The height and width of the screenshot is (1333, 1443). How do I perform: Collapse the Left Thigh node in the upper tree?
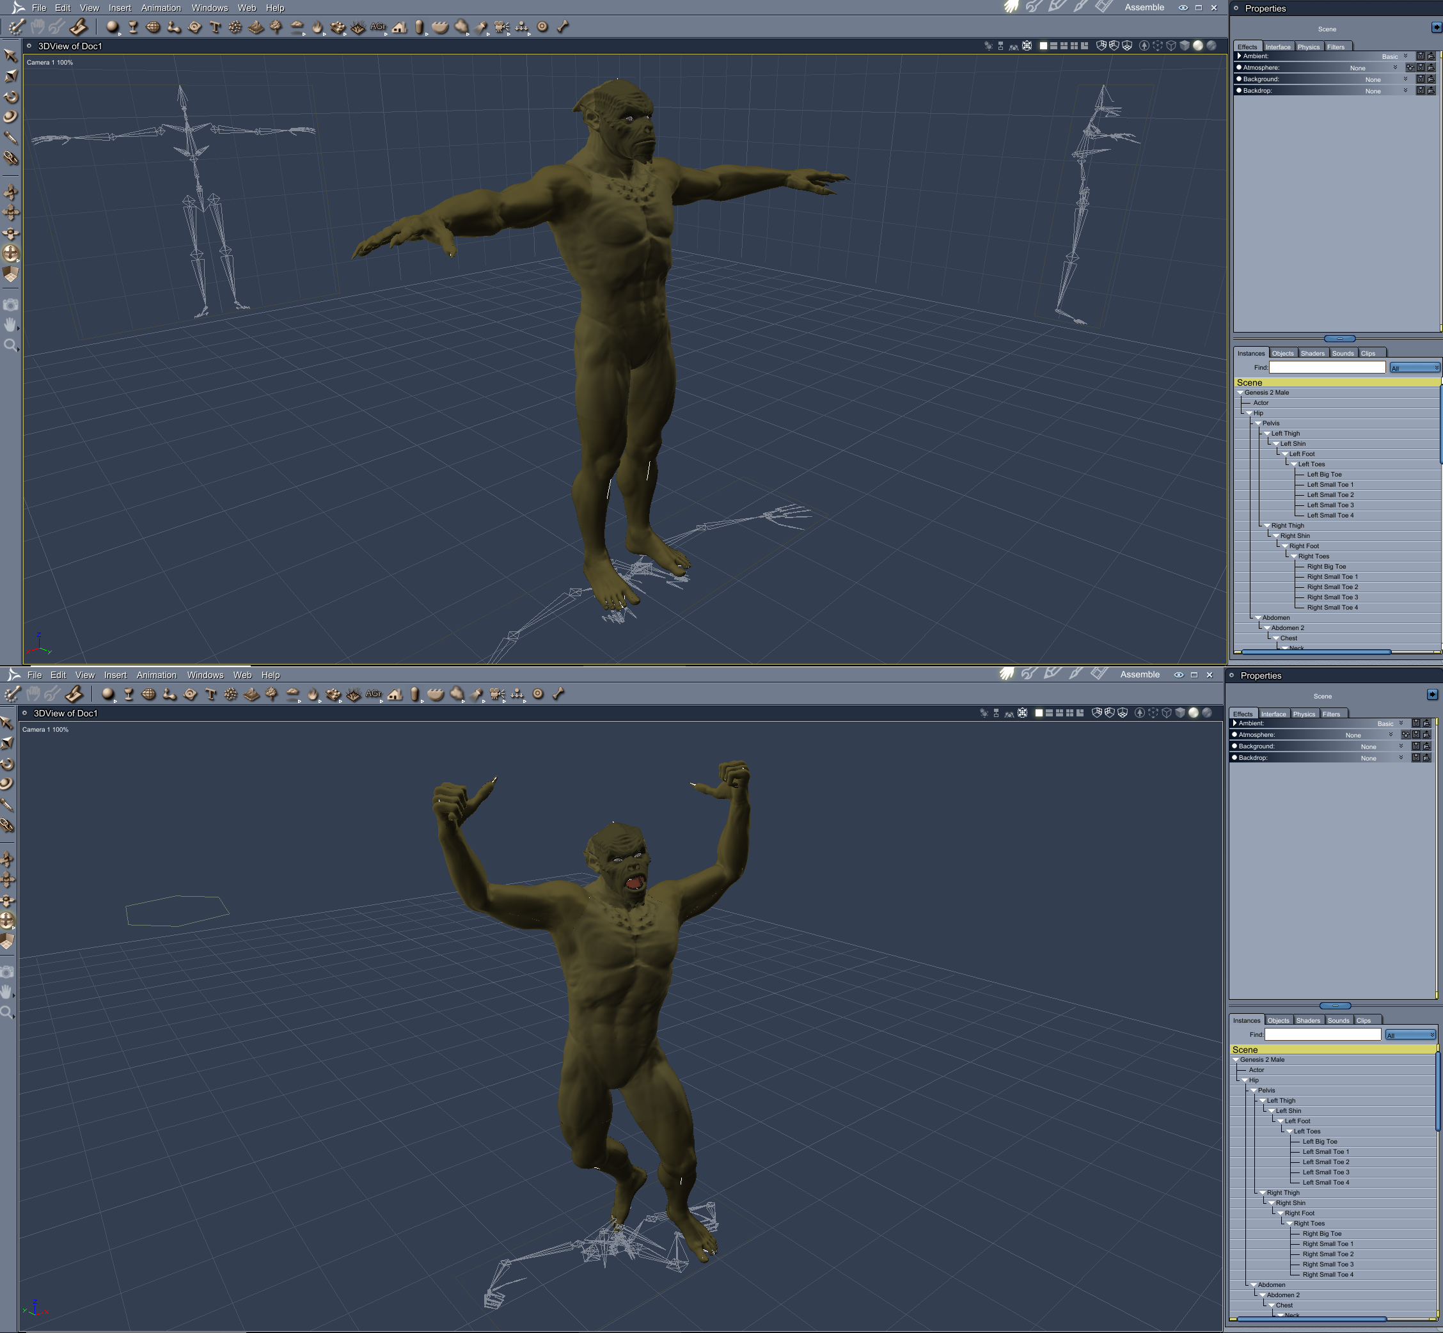coord(1267,434)
